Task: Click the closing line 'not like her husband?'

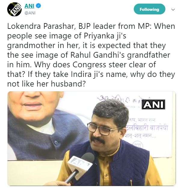Action: [46, 84]
